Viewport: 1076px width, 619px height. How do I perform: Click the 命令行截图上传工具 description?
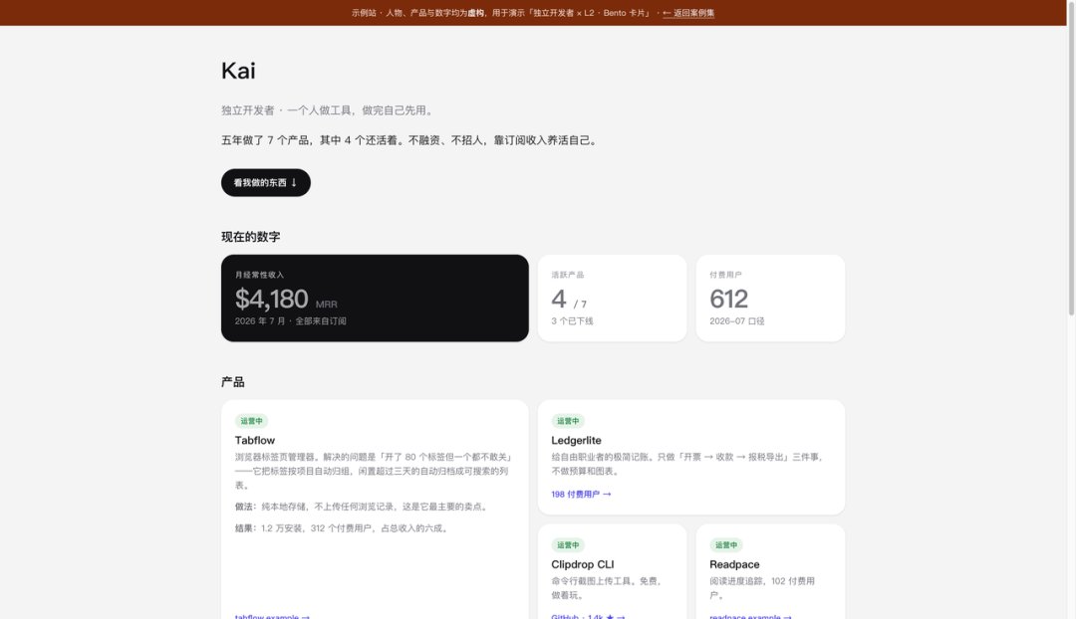point(608,587)
